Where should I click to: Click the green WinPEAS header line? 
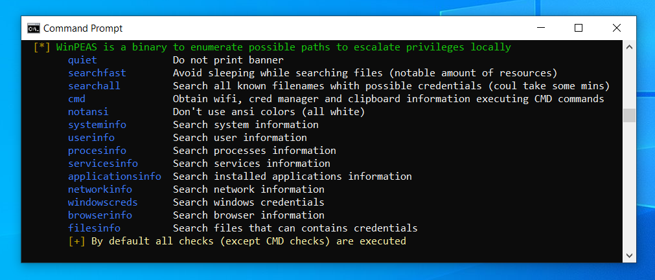284,47
